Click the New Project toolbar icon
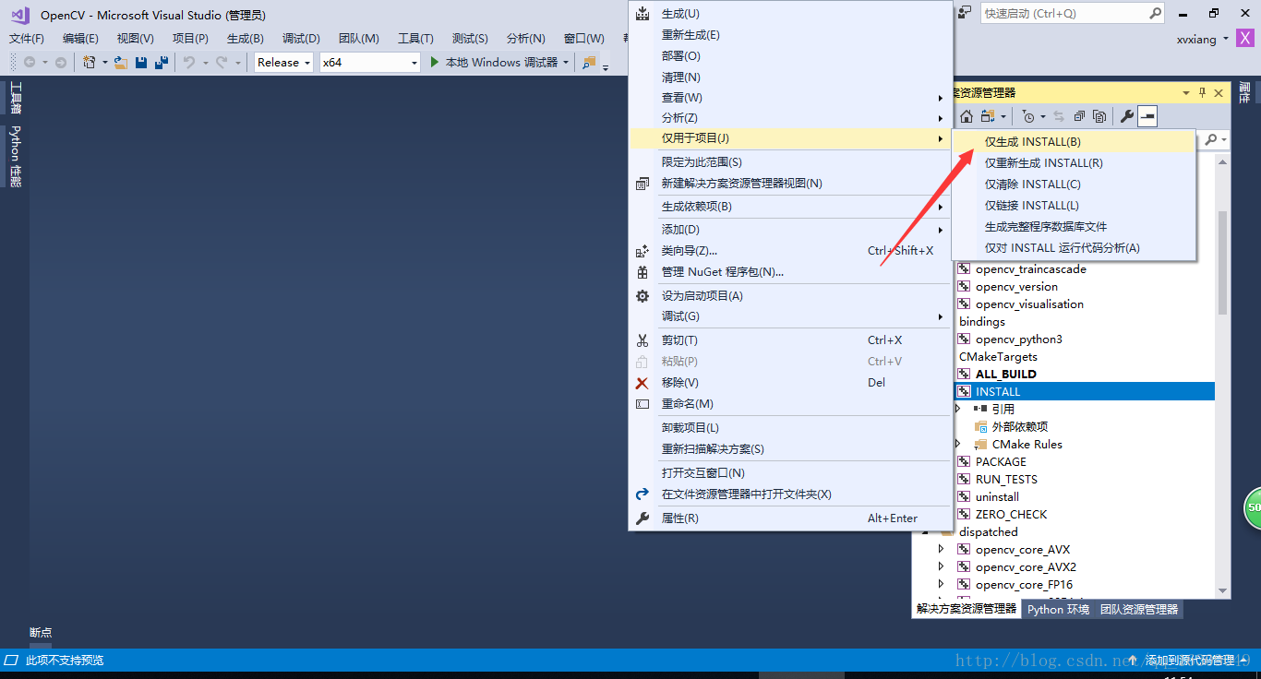The image size is (1261, 679). point(89,62)
